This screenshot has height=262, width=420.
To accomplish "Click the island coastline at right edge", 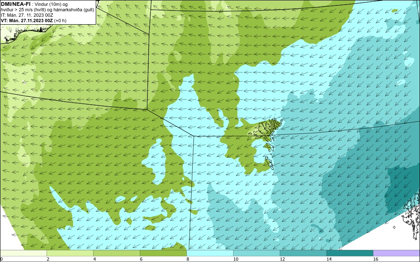I will (411, 213).
